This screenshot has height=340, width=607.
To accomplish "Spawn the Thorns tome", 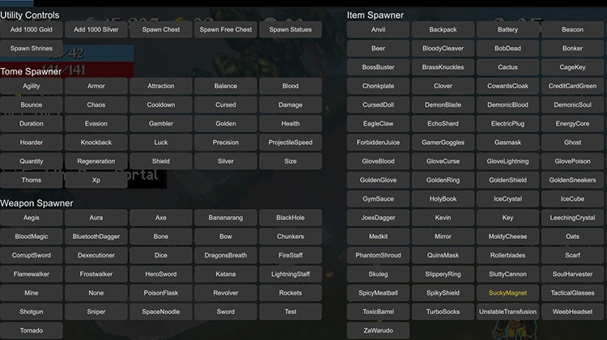I will tap(32, 180).
